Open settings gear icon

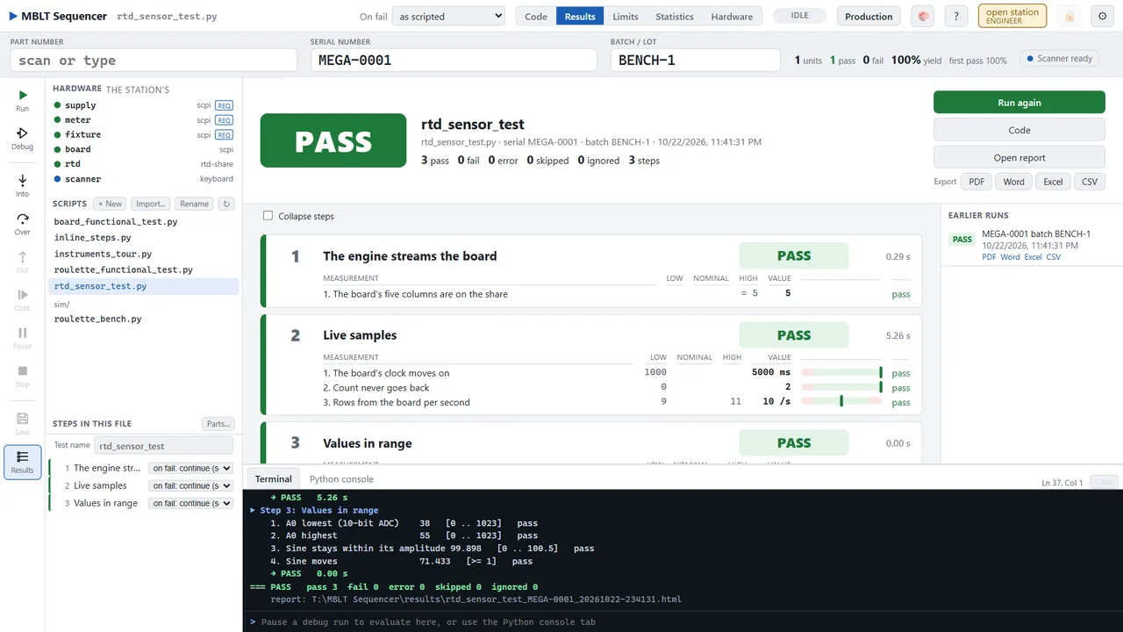[1103, 16]
